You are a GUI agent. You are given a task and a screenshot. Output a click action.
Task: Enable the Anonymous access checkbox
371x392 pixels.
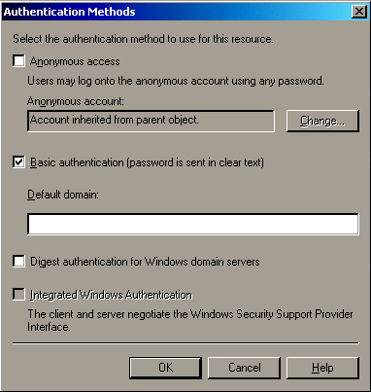tap(18, 61)
